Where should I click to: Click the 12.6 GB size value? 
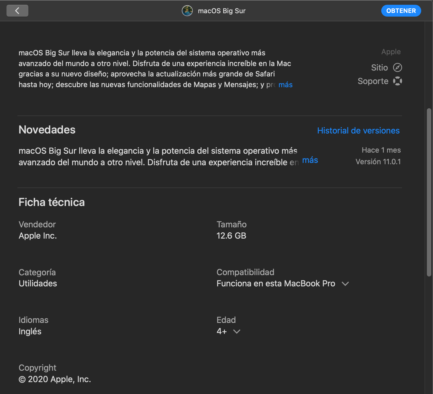pyautogui.click(x=231, y=236)
